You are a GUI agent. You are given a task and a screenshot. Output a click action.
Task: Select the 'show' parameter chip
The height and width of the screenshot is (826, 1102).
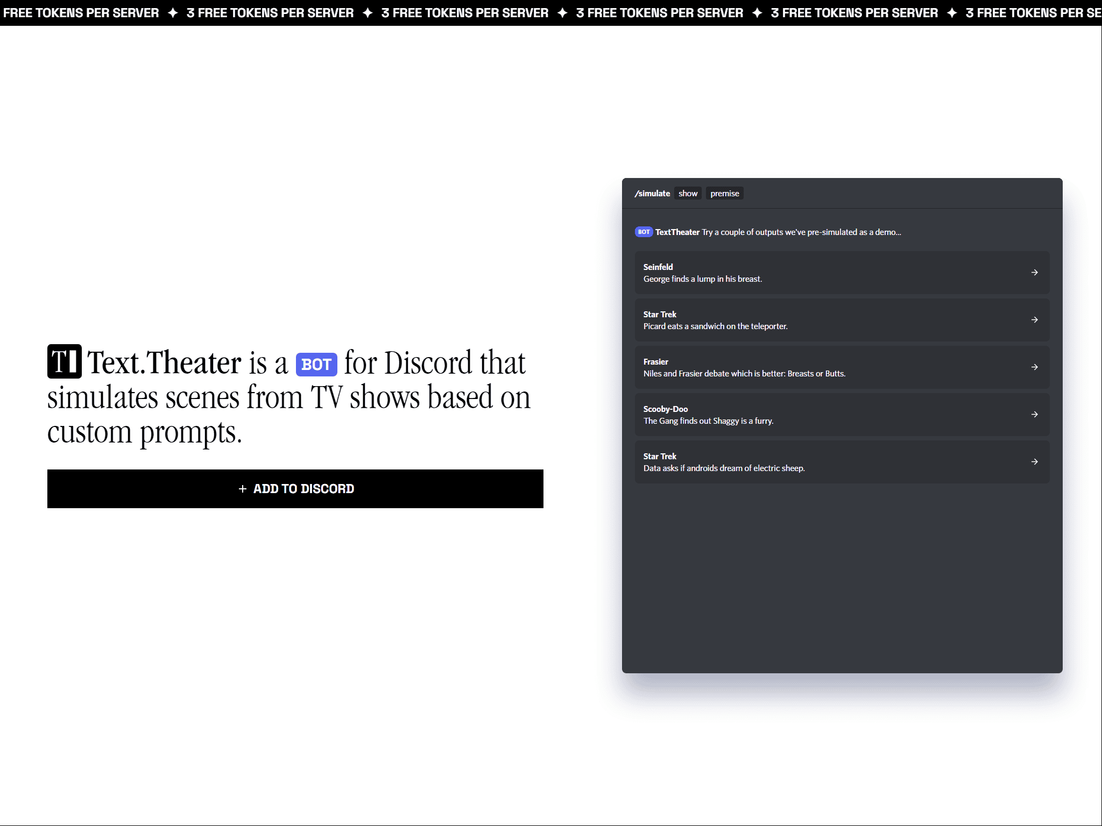688,194
